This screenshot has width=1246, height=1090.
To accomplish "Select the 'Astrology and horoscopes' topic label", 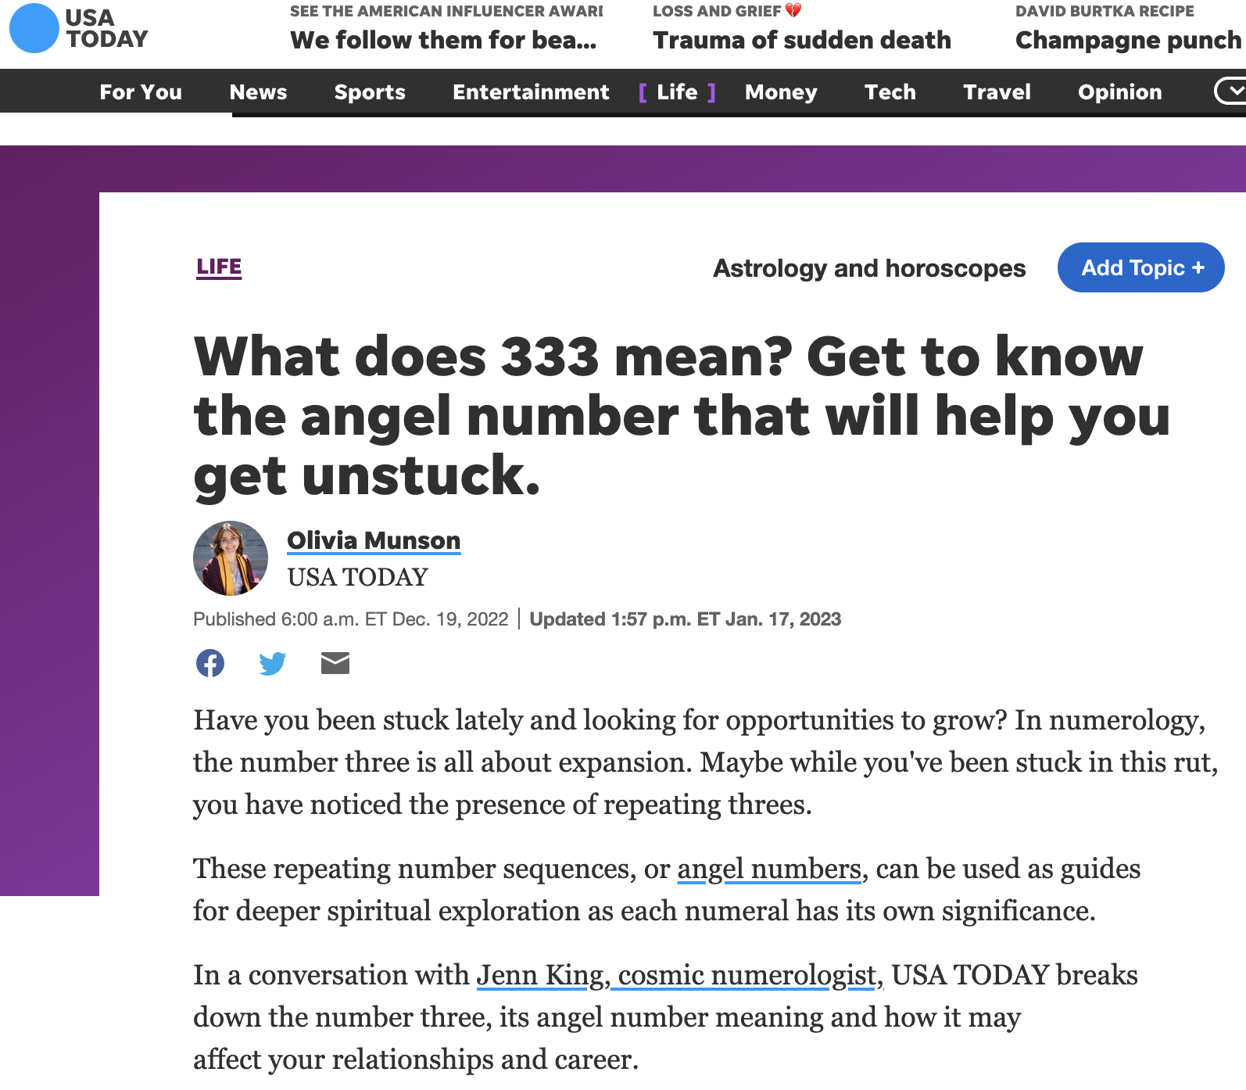I will point(869,268).
